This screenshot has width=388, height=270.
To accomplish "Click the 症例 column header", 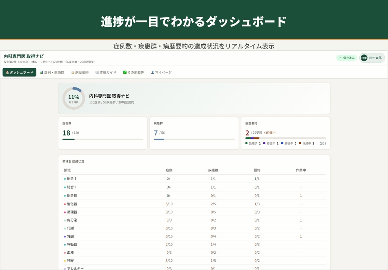I will click(x=169, y=170).
